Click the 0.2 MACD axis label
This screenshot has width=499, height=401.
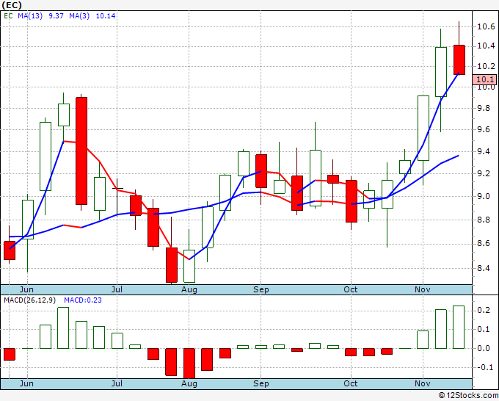pos(484,310)
